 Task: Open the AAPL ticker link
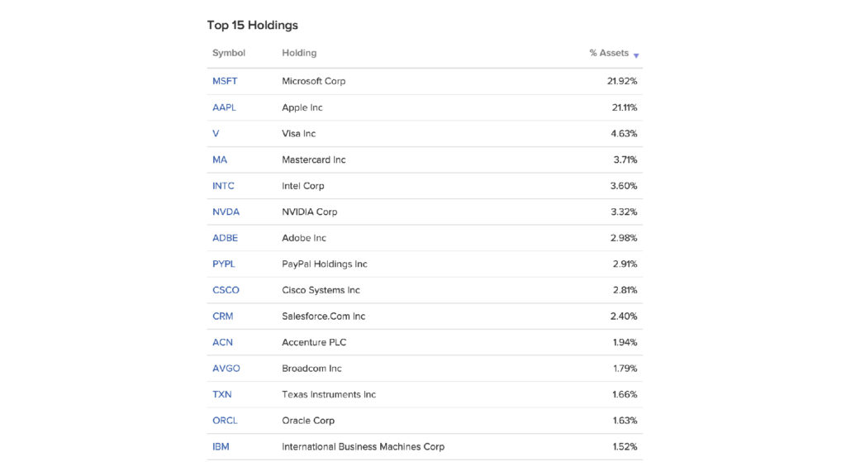(224, 107)
